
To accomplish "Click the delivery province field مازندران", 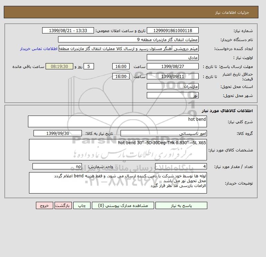I will (172, 86).
